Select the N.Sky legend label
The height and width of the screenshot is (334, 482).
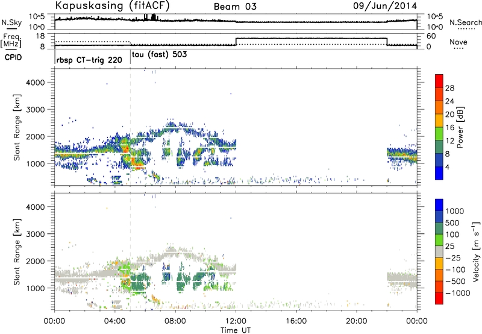[11, 22]
